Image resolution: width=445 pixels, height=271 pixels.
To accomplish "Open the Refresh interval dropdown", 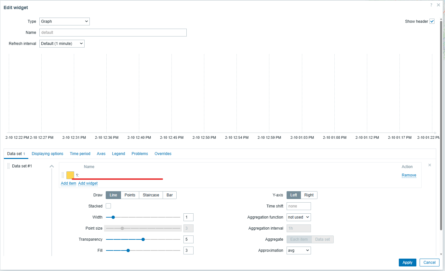I will pyautogui.click(x=62, y=44).
